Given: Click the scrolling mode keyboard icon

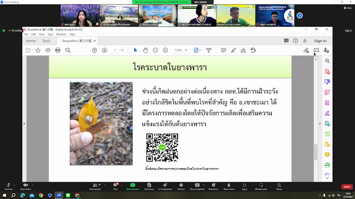Looking at the screenshot, I should tap(209, 50).
